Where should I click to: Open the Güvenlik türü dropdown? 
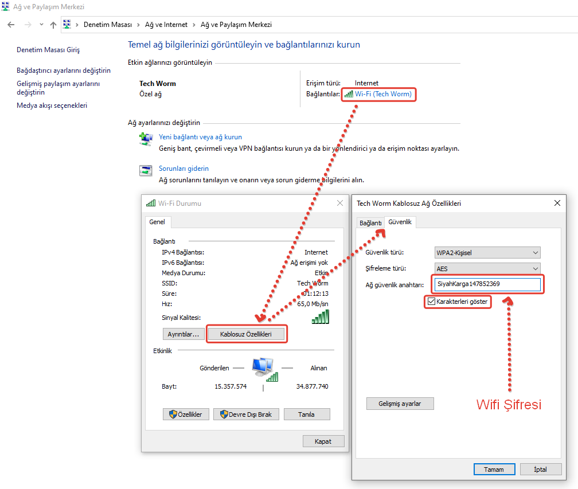click(x=487, y=252)
